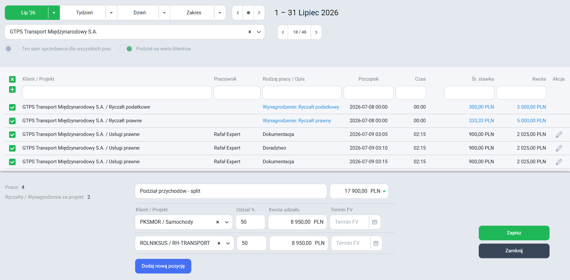Viewport: 570px width, 280px height.
Task: Uncheck Ryczałt prawne row checkbox
Action: (12, 121)
